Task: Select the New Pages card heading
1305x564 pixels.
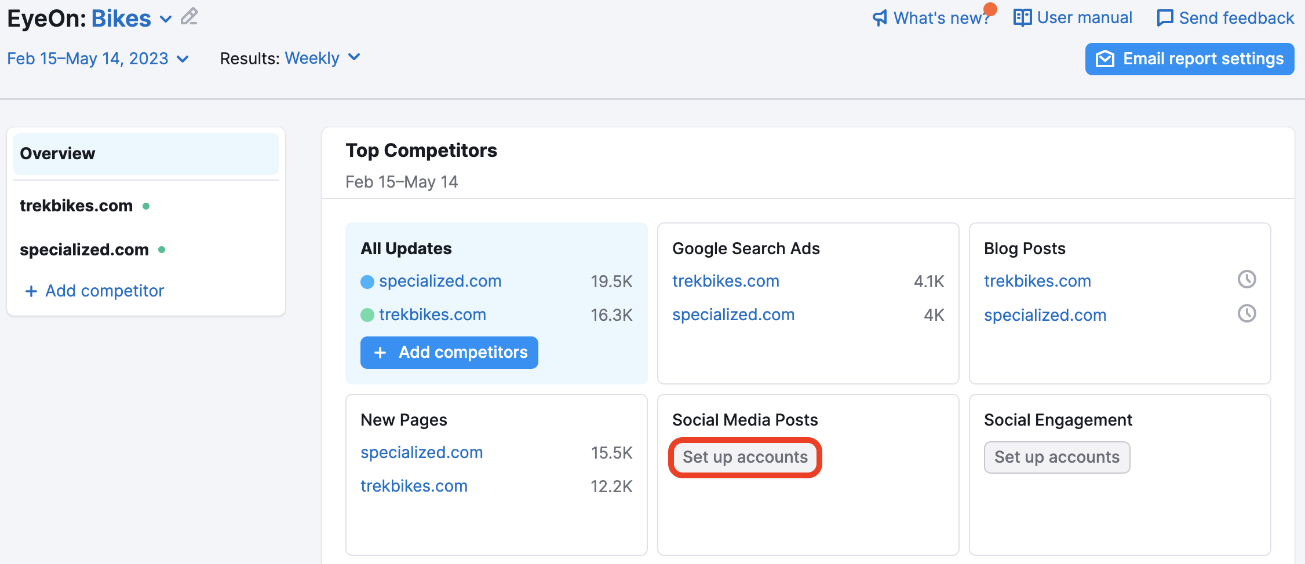Action: pos(404,420)
